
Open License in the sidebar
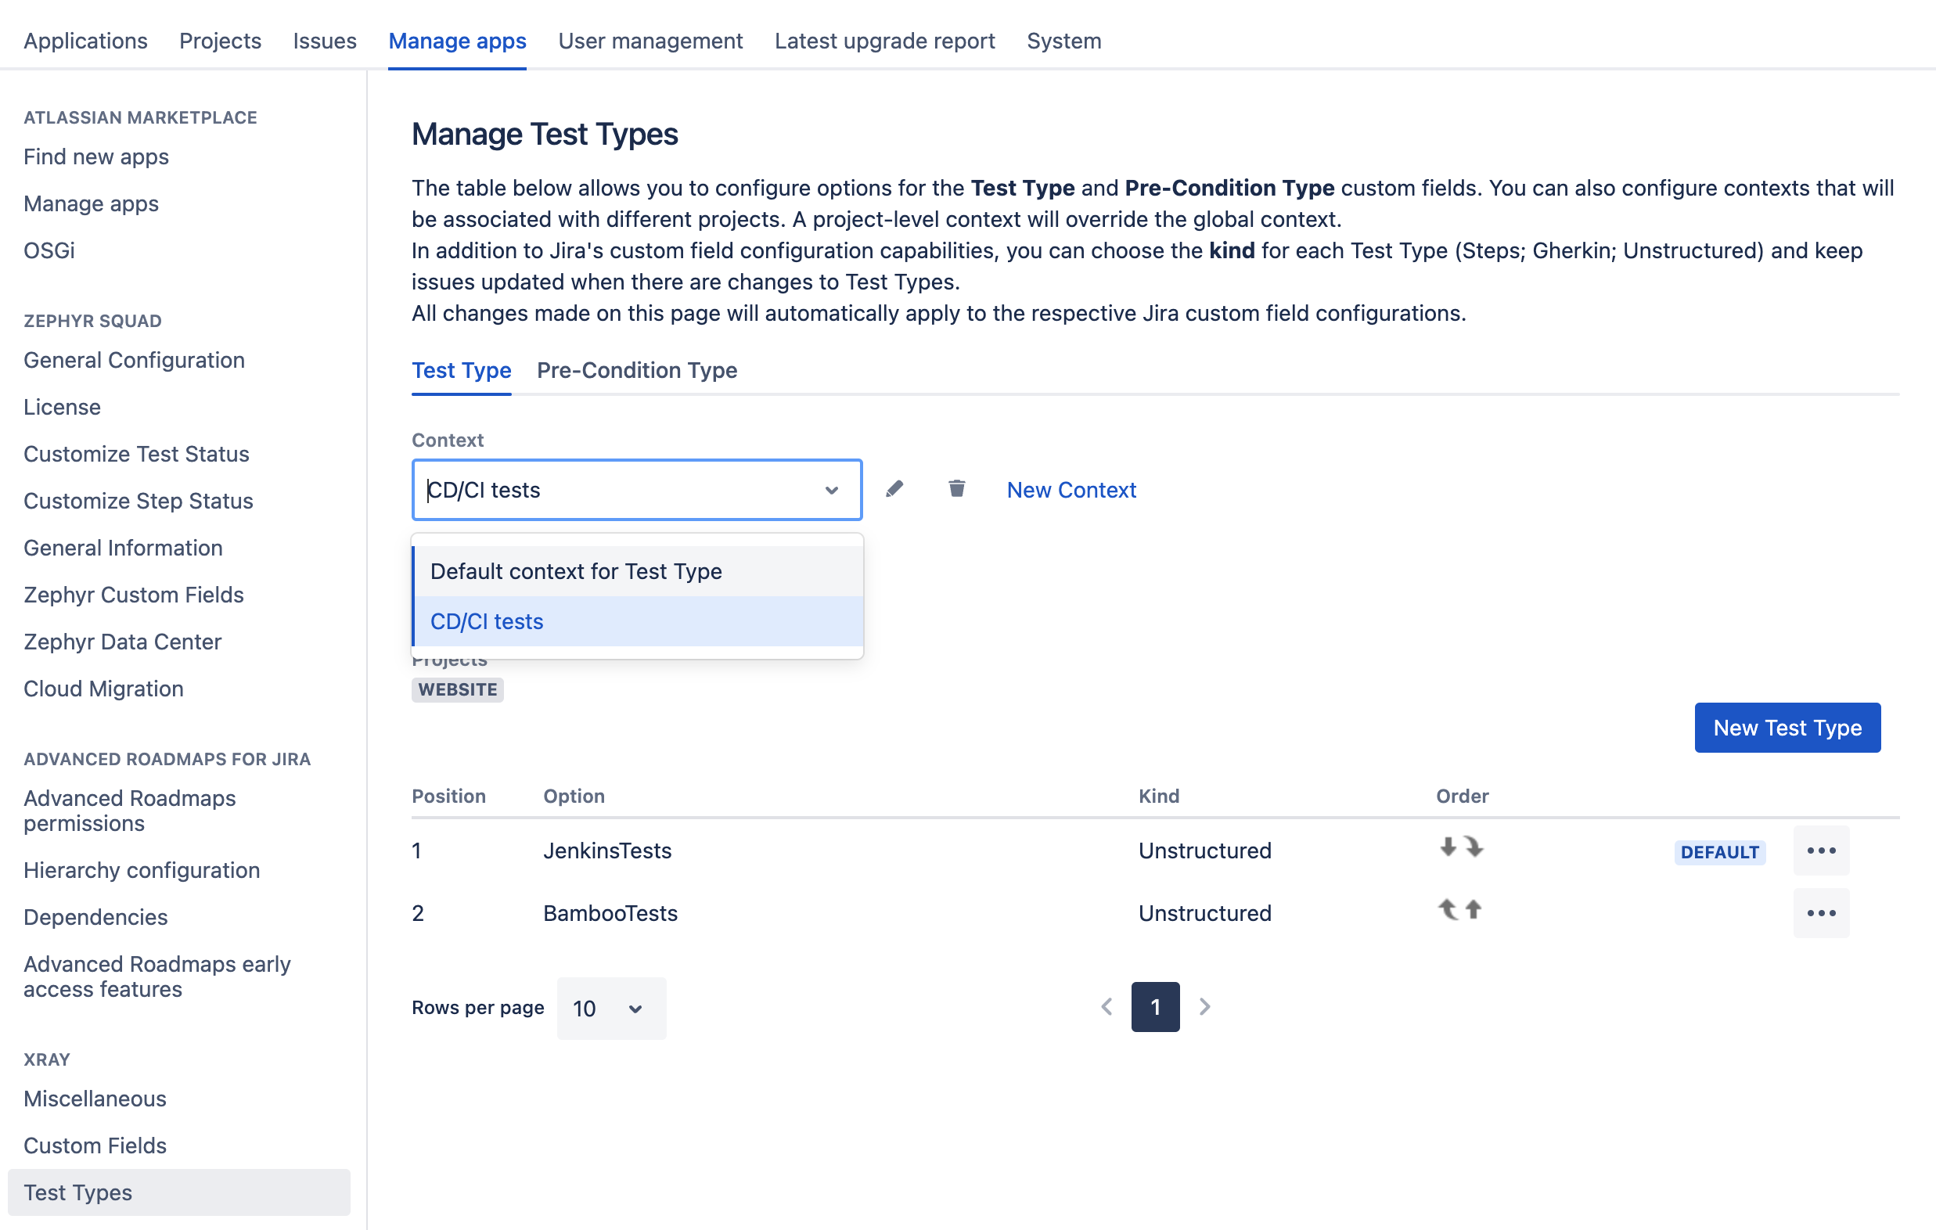point(62,407)
